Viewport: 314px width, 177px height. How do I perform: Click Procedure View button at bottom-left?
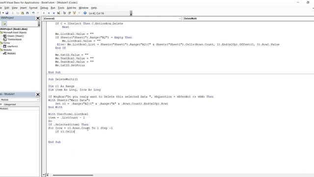(x=44, y=175)
